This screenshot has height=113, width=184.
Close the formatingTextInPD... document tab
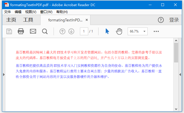click(x=87, y=20)
